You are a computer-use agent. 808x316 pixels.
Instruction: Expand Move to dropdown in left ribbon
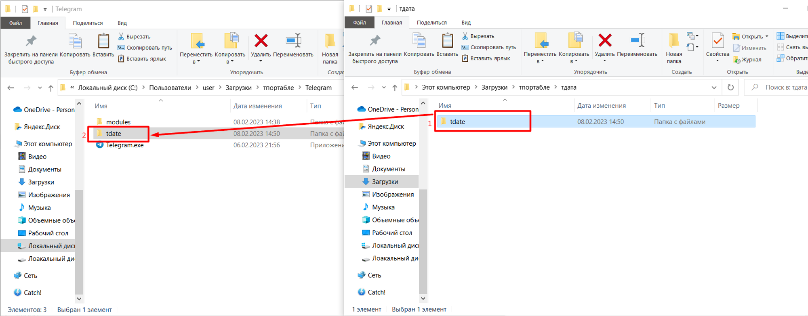point(196,62)
